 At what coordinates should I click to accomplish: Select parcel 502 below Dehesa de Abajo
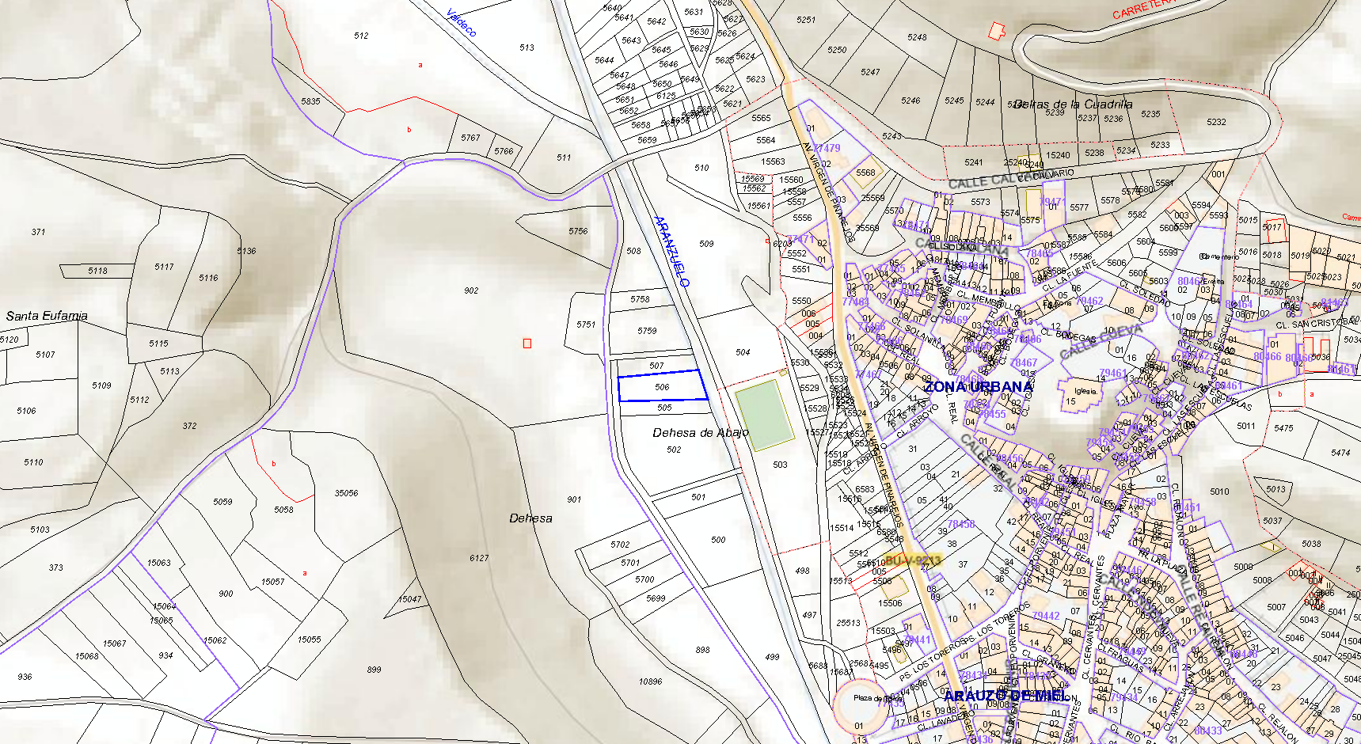coord(674,450)
